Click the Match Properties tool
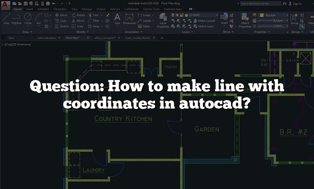314x189 pixels. point(245,21)
